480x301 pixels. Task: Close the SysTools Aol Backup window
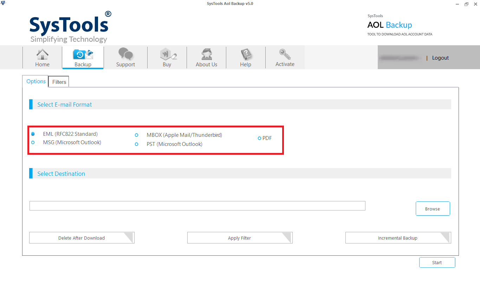[x=475, y=4]
